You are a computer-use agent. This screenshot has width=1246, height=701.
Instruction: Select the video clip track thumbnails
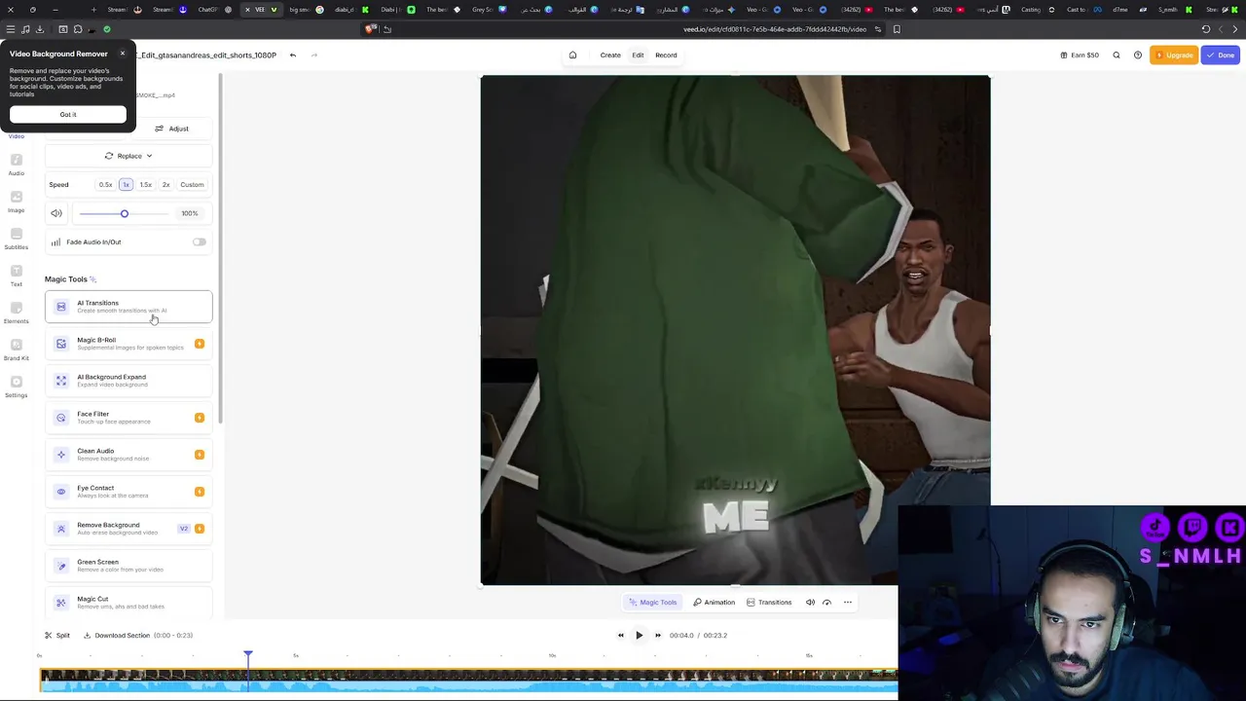pyautogui.click(x=468, y=675)
